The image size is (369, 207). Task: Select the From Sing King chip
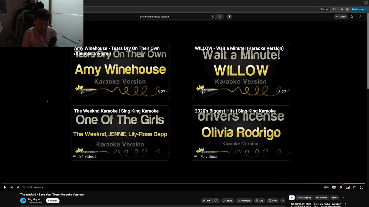[304, 198]
